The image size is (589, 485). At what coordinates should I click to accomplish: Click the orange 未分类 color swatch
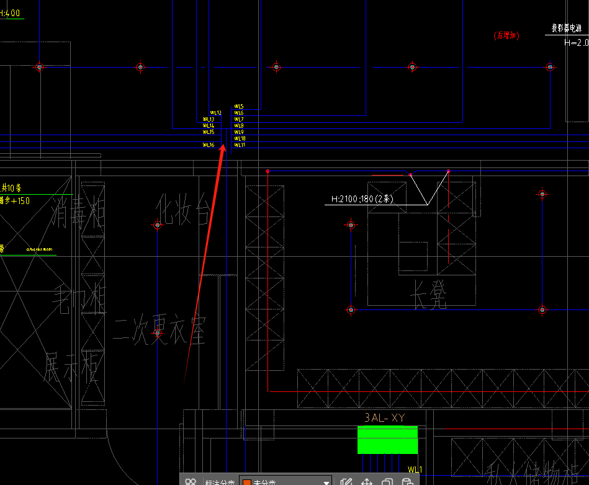point(247,482)
